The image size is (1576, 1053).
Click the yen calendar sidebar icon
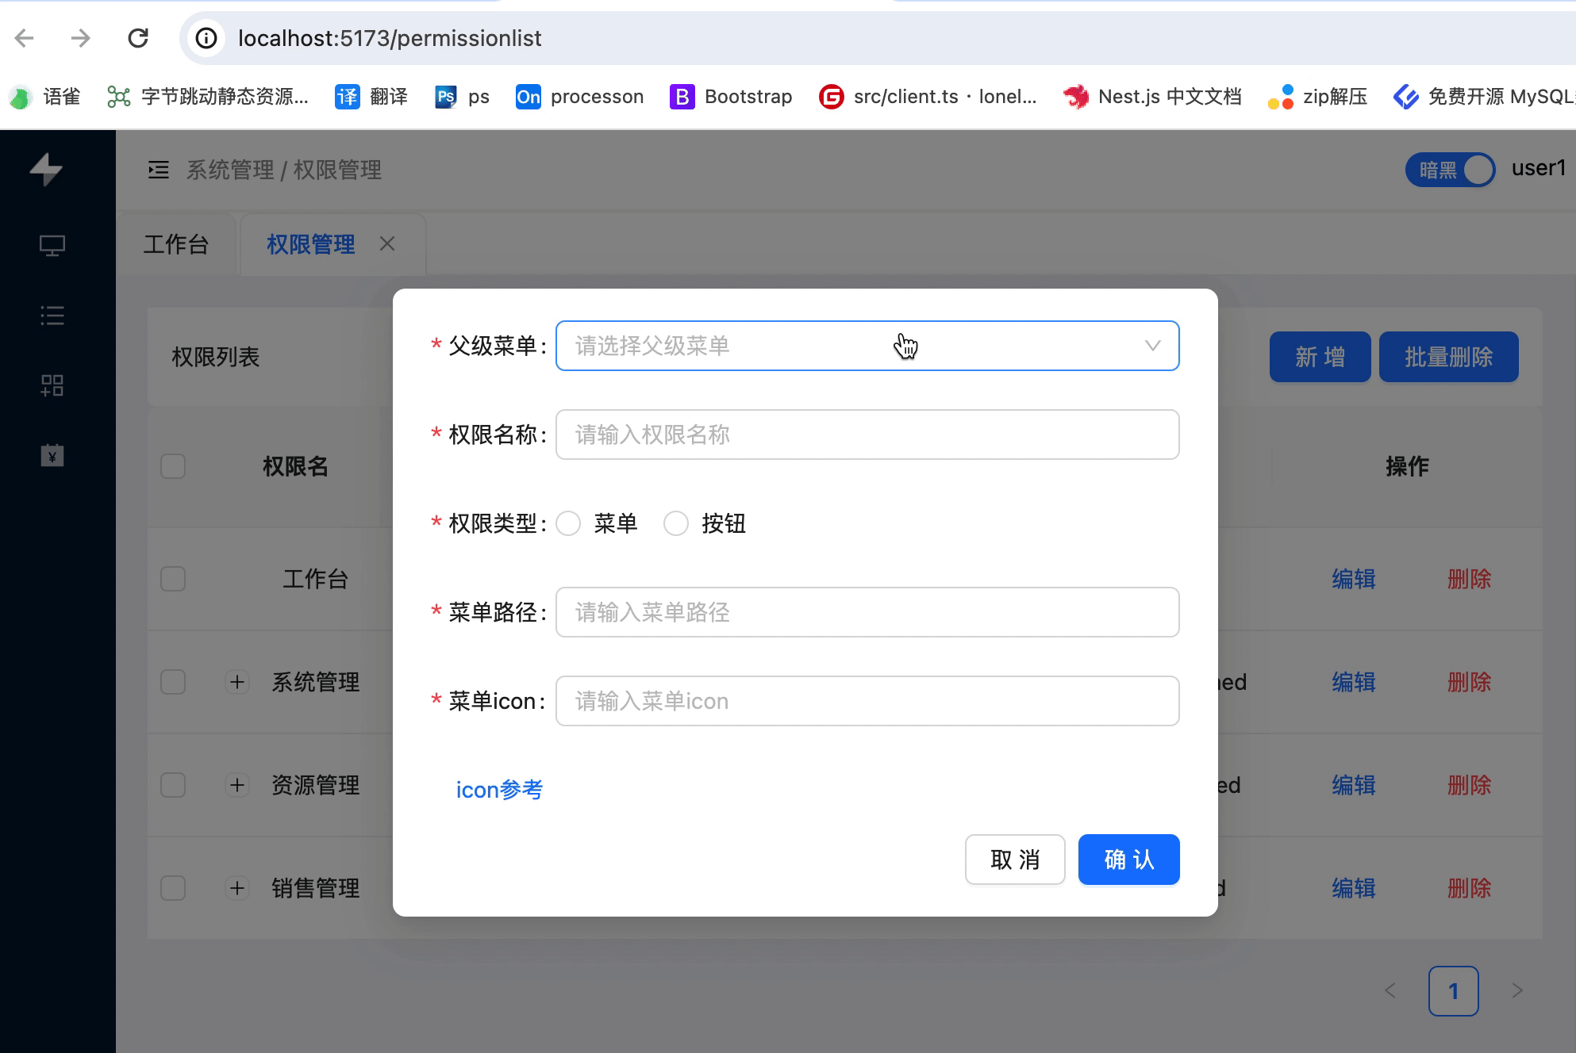pyautogui.click(x=52, y=455)
